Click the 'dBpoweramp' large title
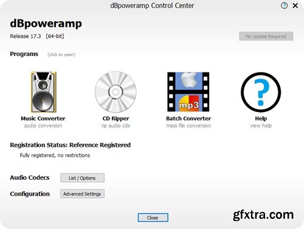The image size is (304, 229). pos(46,24)
